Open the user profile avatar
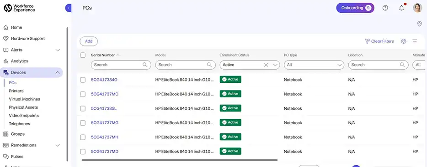Screen dimensions: 427x167 click(417, 8)
